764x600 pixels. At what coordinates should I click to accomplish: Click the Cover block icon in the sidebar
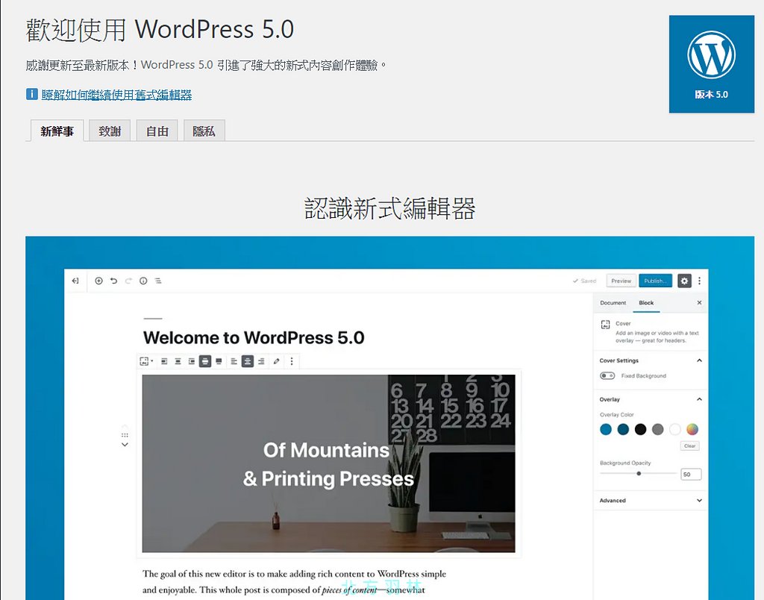coord(605,325)
